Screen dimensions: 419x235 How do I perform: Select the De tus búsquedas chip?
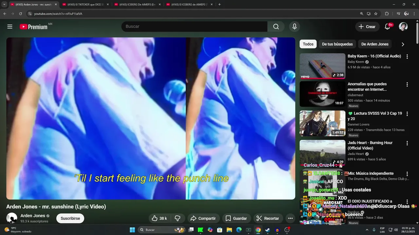[x=337, y=44]
